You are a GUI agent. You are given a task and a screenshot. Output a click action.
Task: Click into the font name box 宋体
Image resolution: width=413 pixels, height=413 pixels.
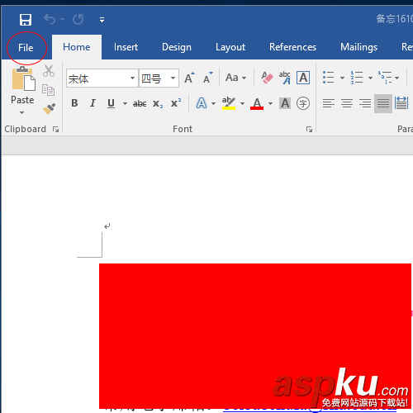(x=97, y=78)
